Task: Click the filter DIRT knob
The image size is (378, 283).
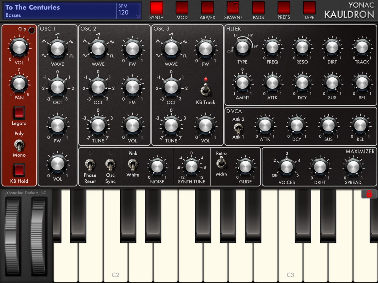Action: tap(332, 47)
